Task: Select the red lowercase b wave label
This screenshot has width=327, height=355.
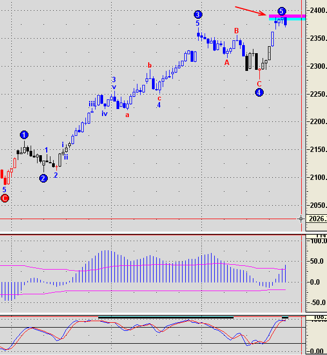Action: coord(150,65)
